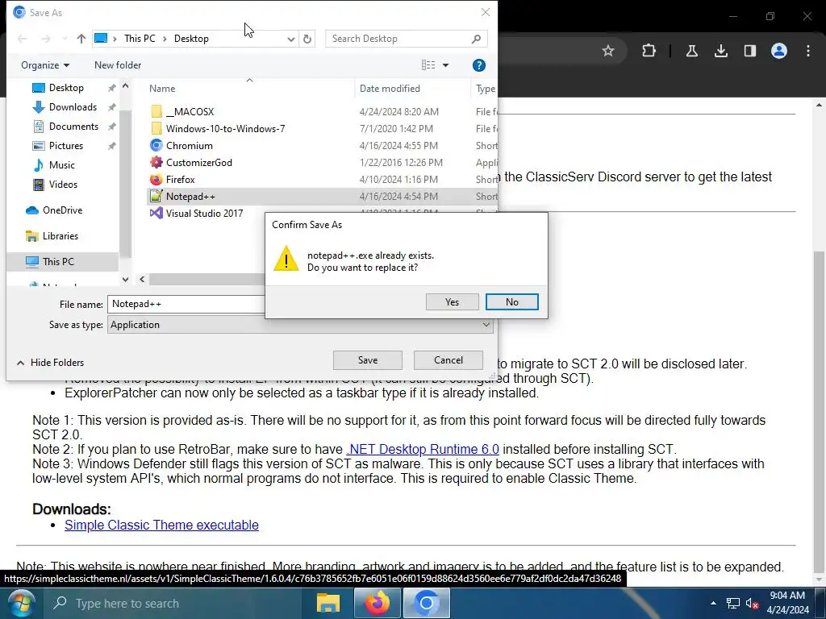Click Yes to replace notepad++.exe
This screenshot has width=826, height=619.
pos(452,302)
